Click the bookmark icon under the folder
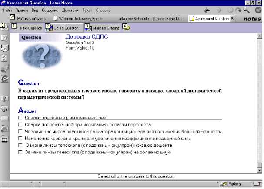This screenshot has width=264, height=189. point(4,129)
